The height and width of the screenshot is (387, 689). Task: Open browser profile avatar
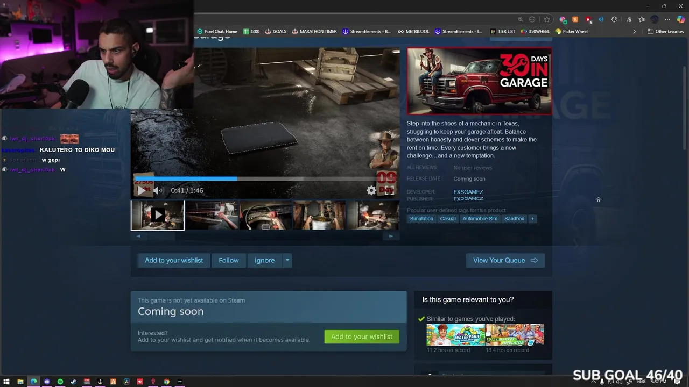click(655, 19)
